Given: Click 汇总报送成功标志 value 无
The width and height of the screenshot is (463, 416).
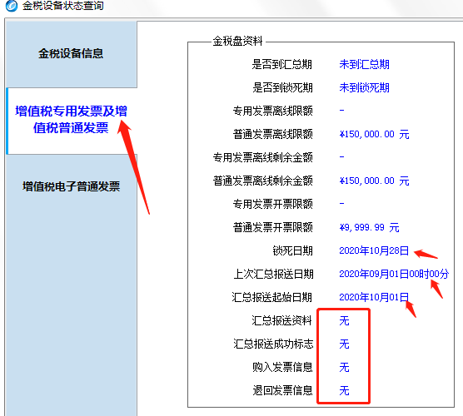Looking at the screenshot, I should 344,344.
